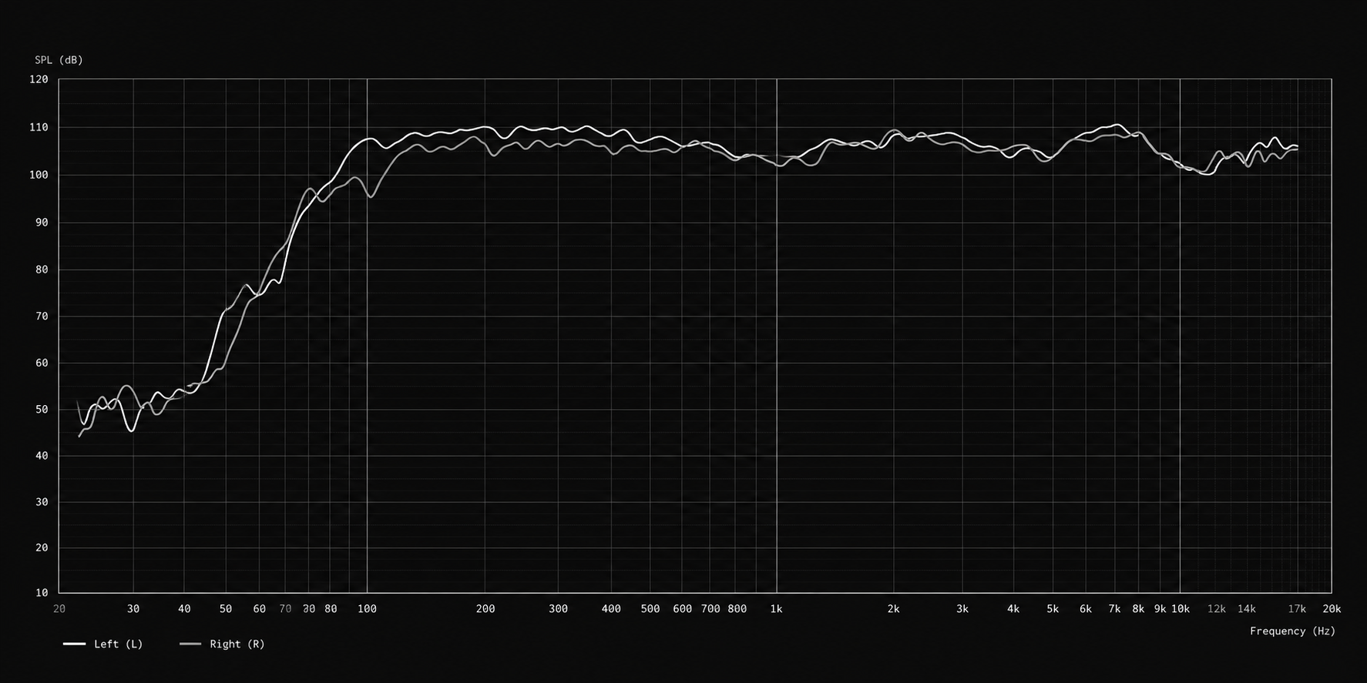Click the 12k frequency tick label
Image resolution: width=1367 pixels, height=683 pixels.
[x=1217, y=609]
